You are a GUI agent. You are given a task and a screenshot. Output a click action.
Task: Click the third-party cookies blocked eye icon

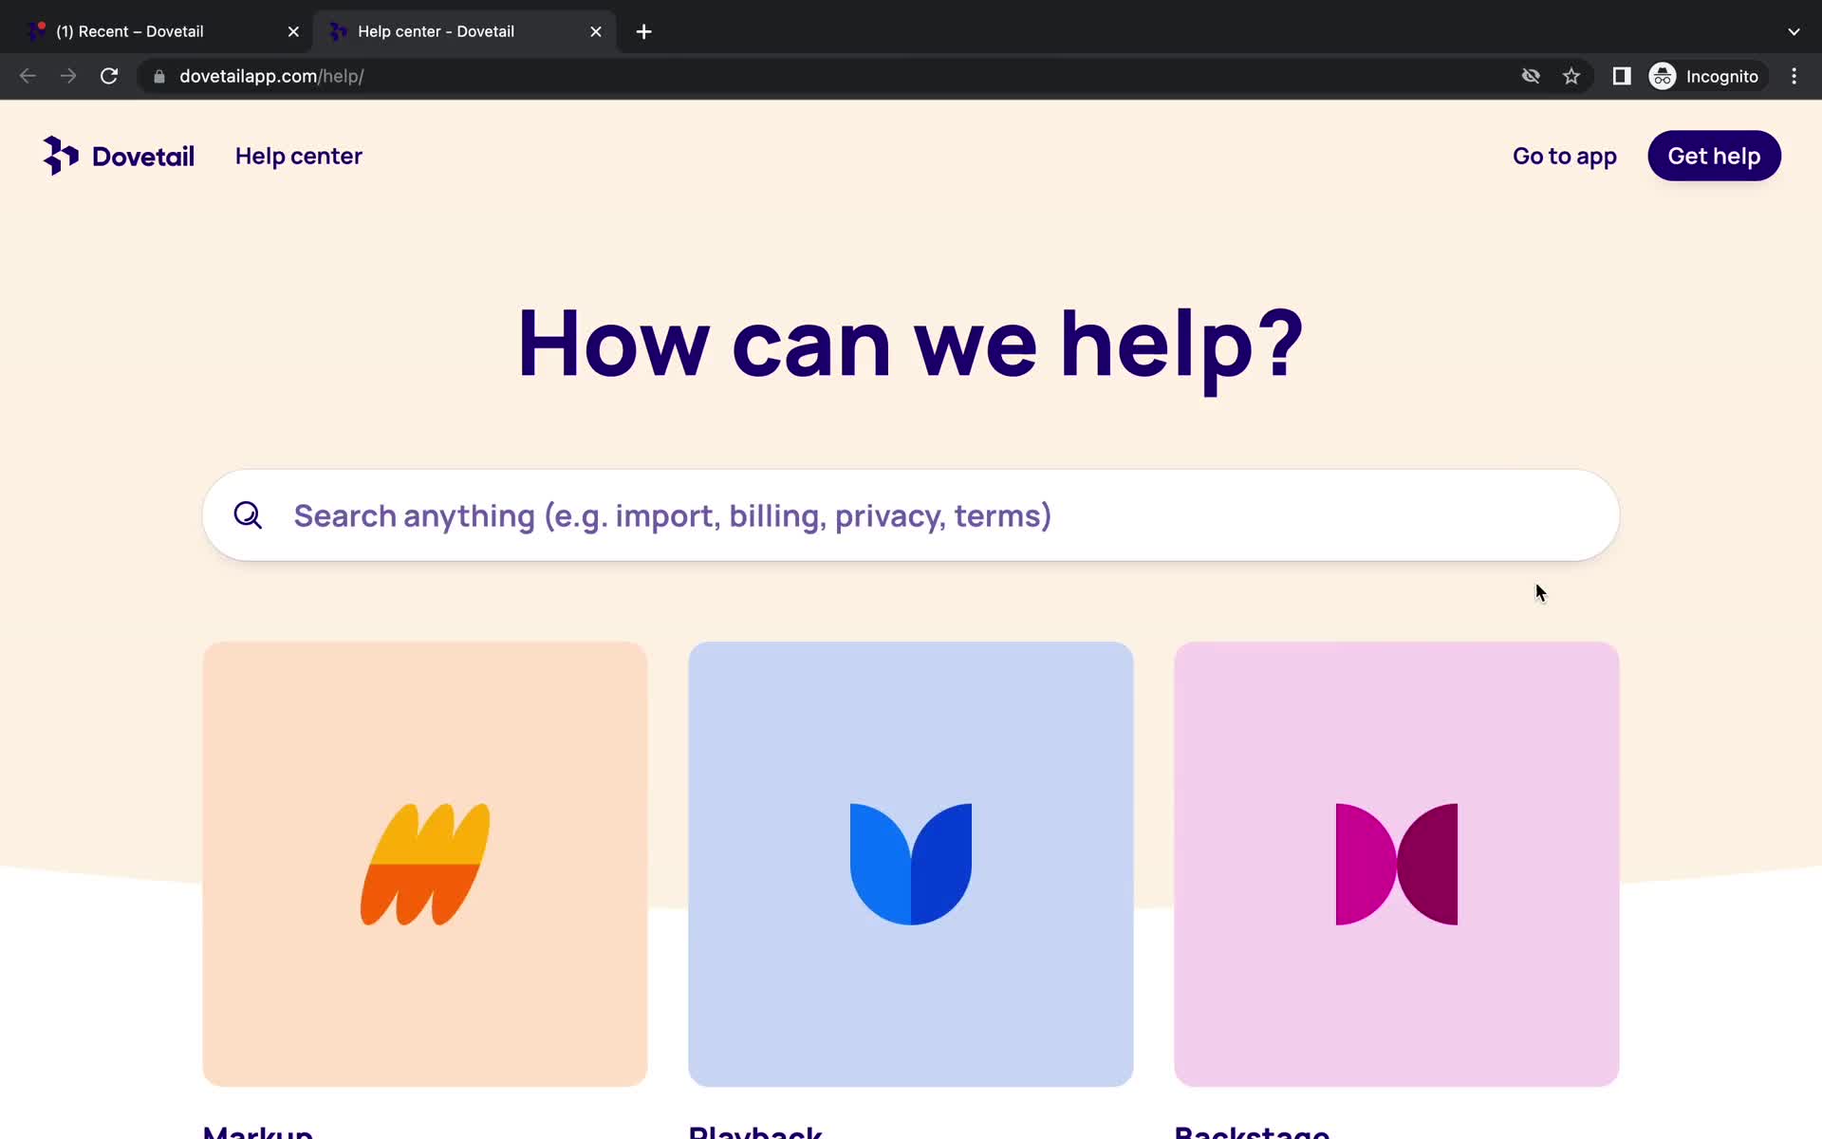click(1531, 76)
